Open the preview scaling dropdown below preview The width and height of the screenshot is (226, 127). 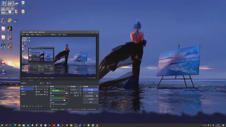[x=34, y=80]
